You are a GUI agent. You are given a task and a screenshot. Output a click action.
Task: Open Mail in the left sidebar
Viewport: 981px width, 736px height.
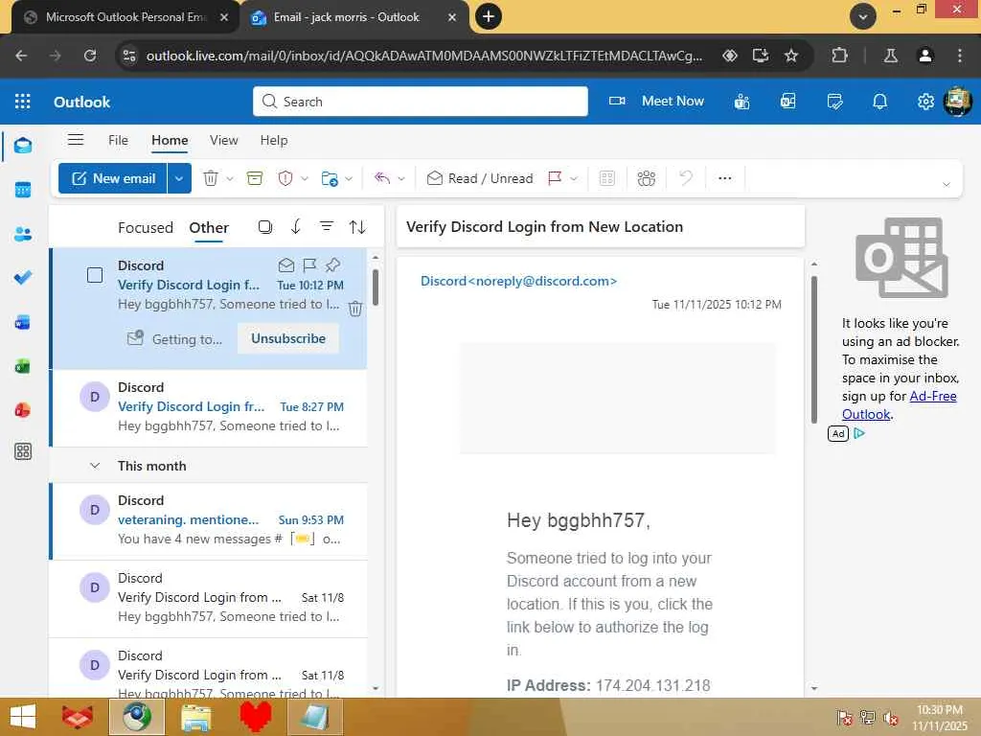click(23, 146)
